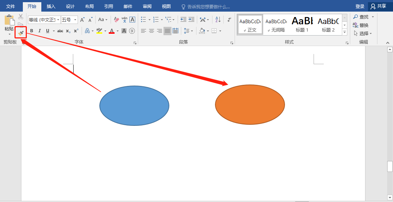The height and width of the screenshot is (202, 393).
Task: Switch to the 插入 ribbon tab
Action: click(51, 6)
